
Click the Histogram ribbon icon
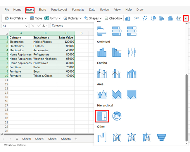click(x=170, y=18)
